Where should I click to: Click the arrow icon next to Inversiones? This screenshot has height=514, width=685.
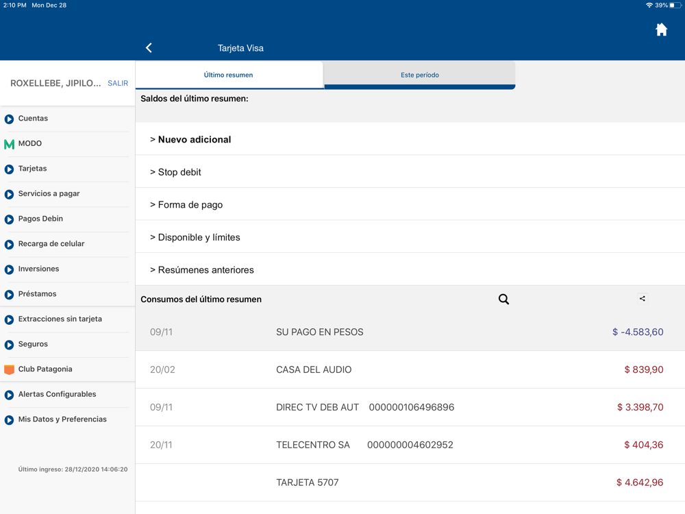click(x=9, y=269)
